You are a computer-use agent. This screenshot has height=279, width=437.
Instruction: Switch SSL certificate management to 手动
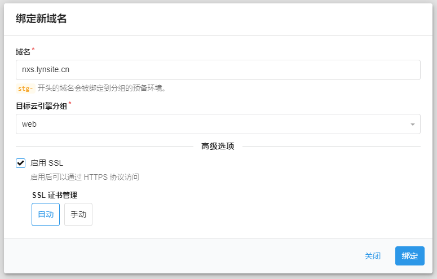click(x=78, y=215)
